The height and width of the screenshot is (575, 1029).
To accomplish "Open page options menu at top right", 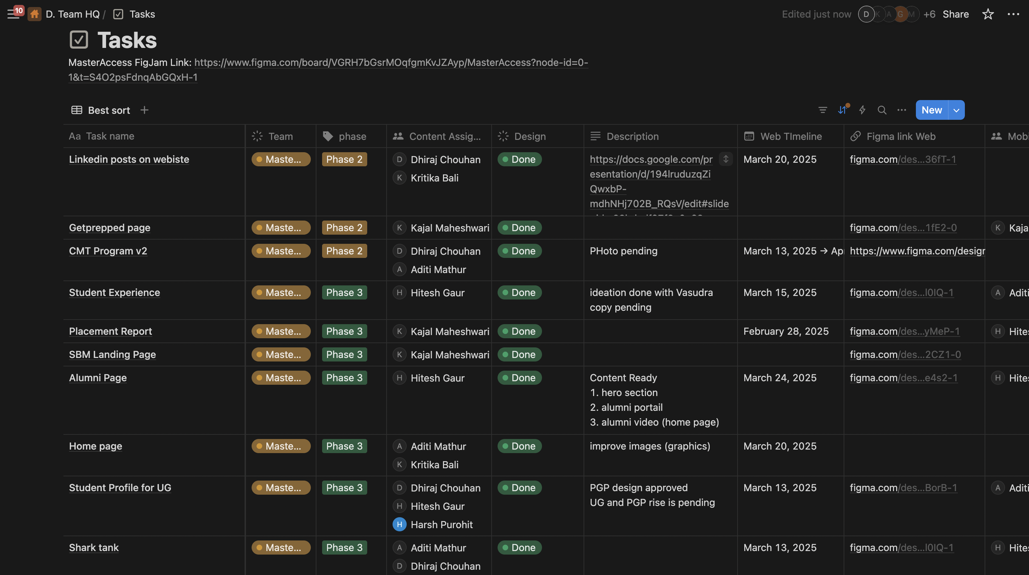I will (1013, 14).
